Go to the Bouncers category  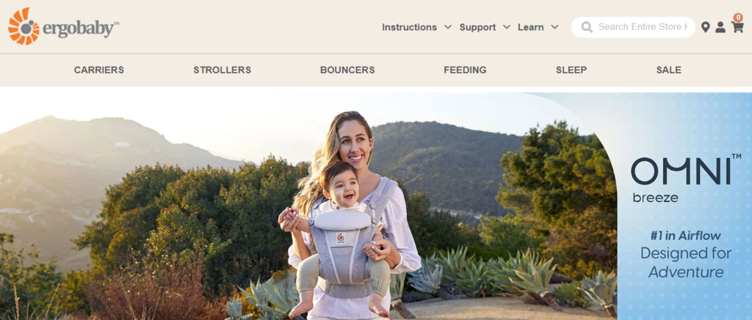pyautogui.click(x=347, y=70)
